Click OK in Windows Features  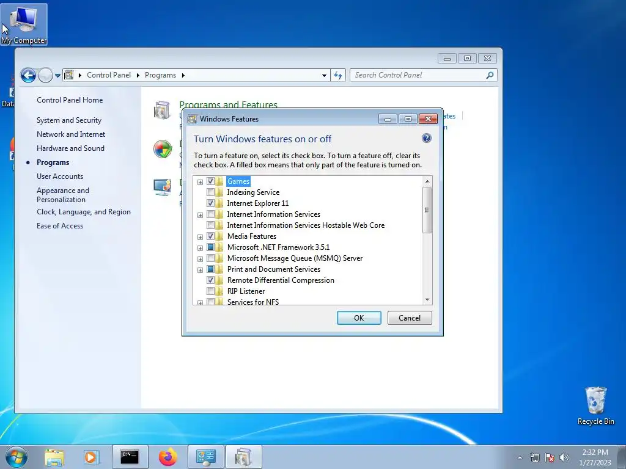click(x=359, y=318)
